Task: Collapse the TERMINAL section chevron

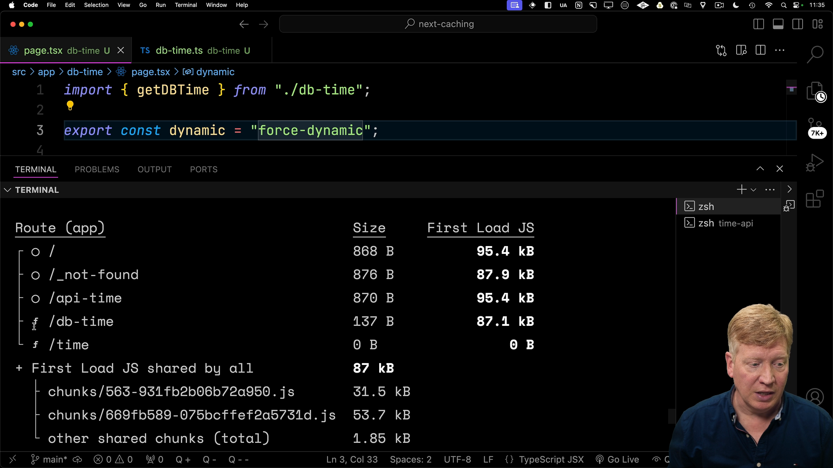Action: tap(7, 190)
